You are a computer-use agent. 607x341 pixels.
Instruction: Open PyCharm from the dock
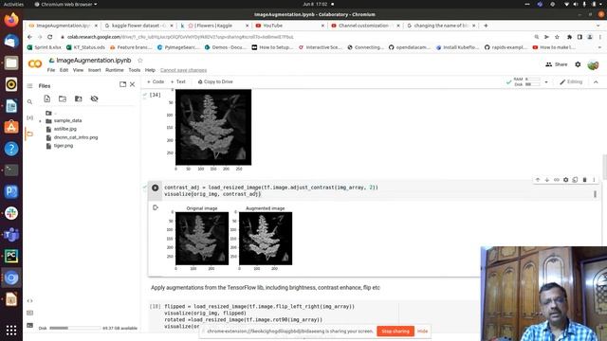11,256
